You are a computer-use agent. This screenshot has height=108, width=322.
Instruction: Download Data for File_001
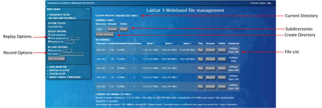[x=231, y=52]
